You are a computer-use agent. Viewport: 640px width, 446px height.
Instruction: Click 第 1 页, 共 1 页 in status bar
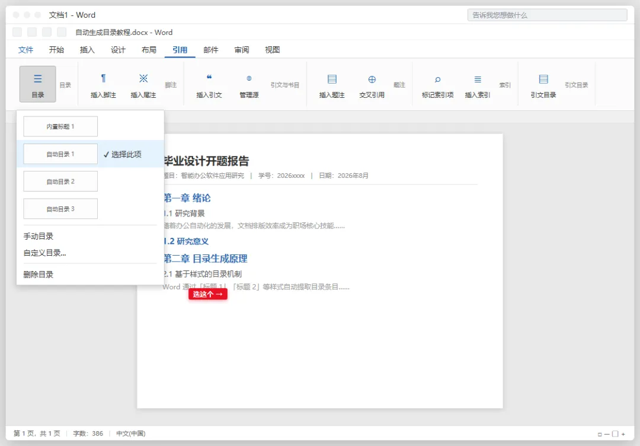click(37, 434)
